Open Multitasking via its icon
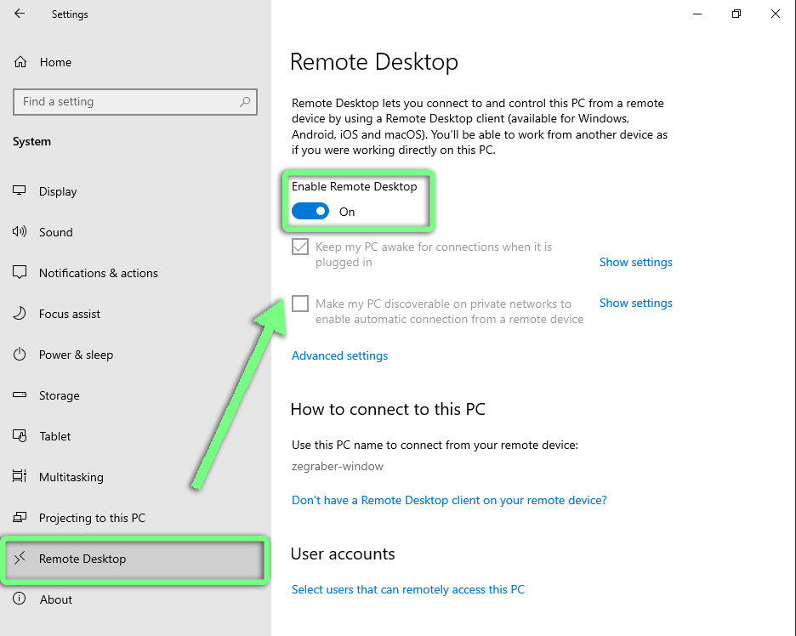 19,477
